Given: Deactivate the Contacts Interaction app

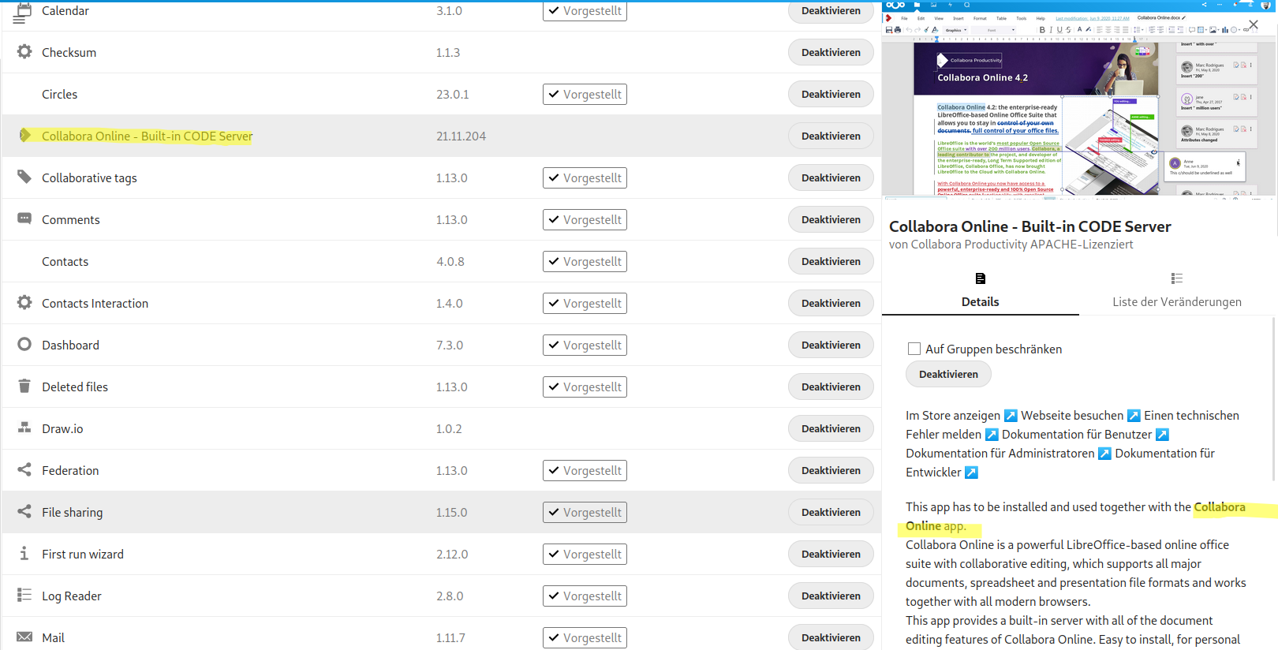Looking at the screenshot, I should click(831, 303).
